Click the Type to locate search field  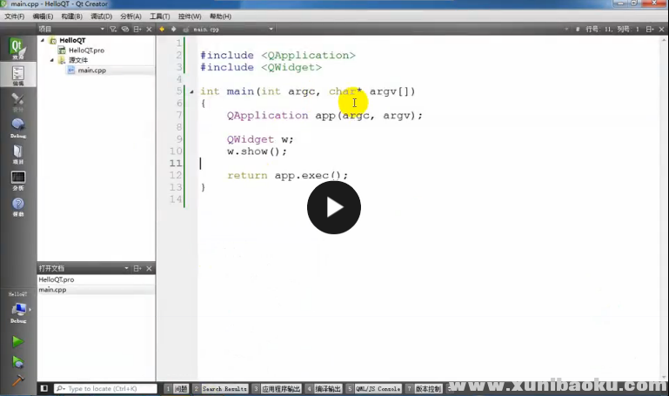[109, 389]
